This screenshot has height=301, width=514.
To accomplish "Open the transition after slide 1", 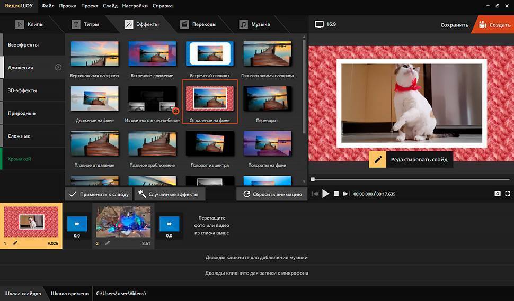I will point(77,224).
